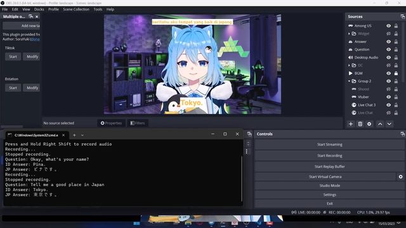
Task: Click Start Recording
Action: click(329, 156)
